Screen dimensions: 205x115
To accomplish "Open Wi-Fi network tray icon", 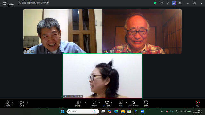I will coord(181,111).
